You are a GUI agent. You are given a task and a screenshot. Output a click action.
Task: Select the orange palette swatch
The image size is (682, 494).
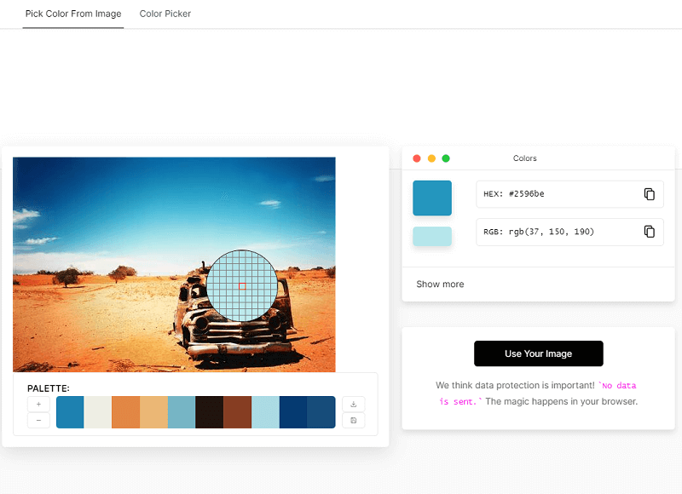(x=125, y=412)
